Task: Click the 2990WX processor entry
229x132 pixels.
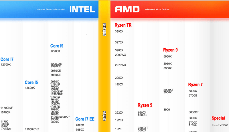Action: tap(121, 55)
